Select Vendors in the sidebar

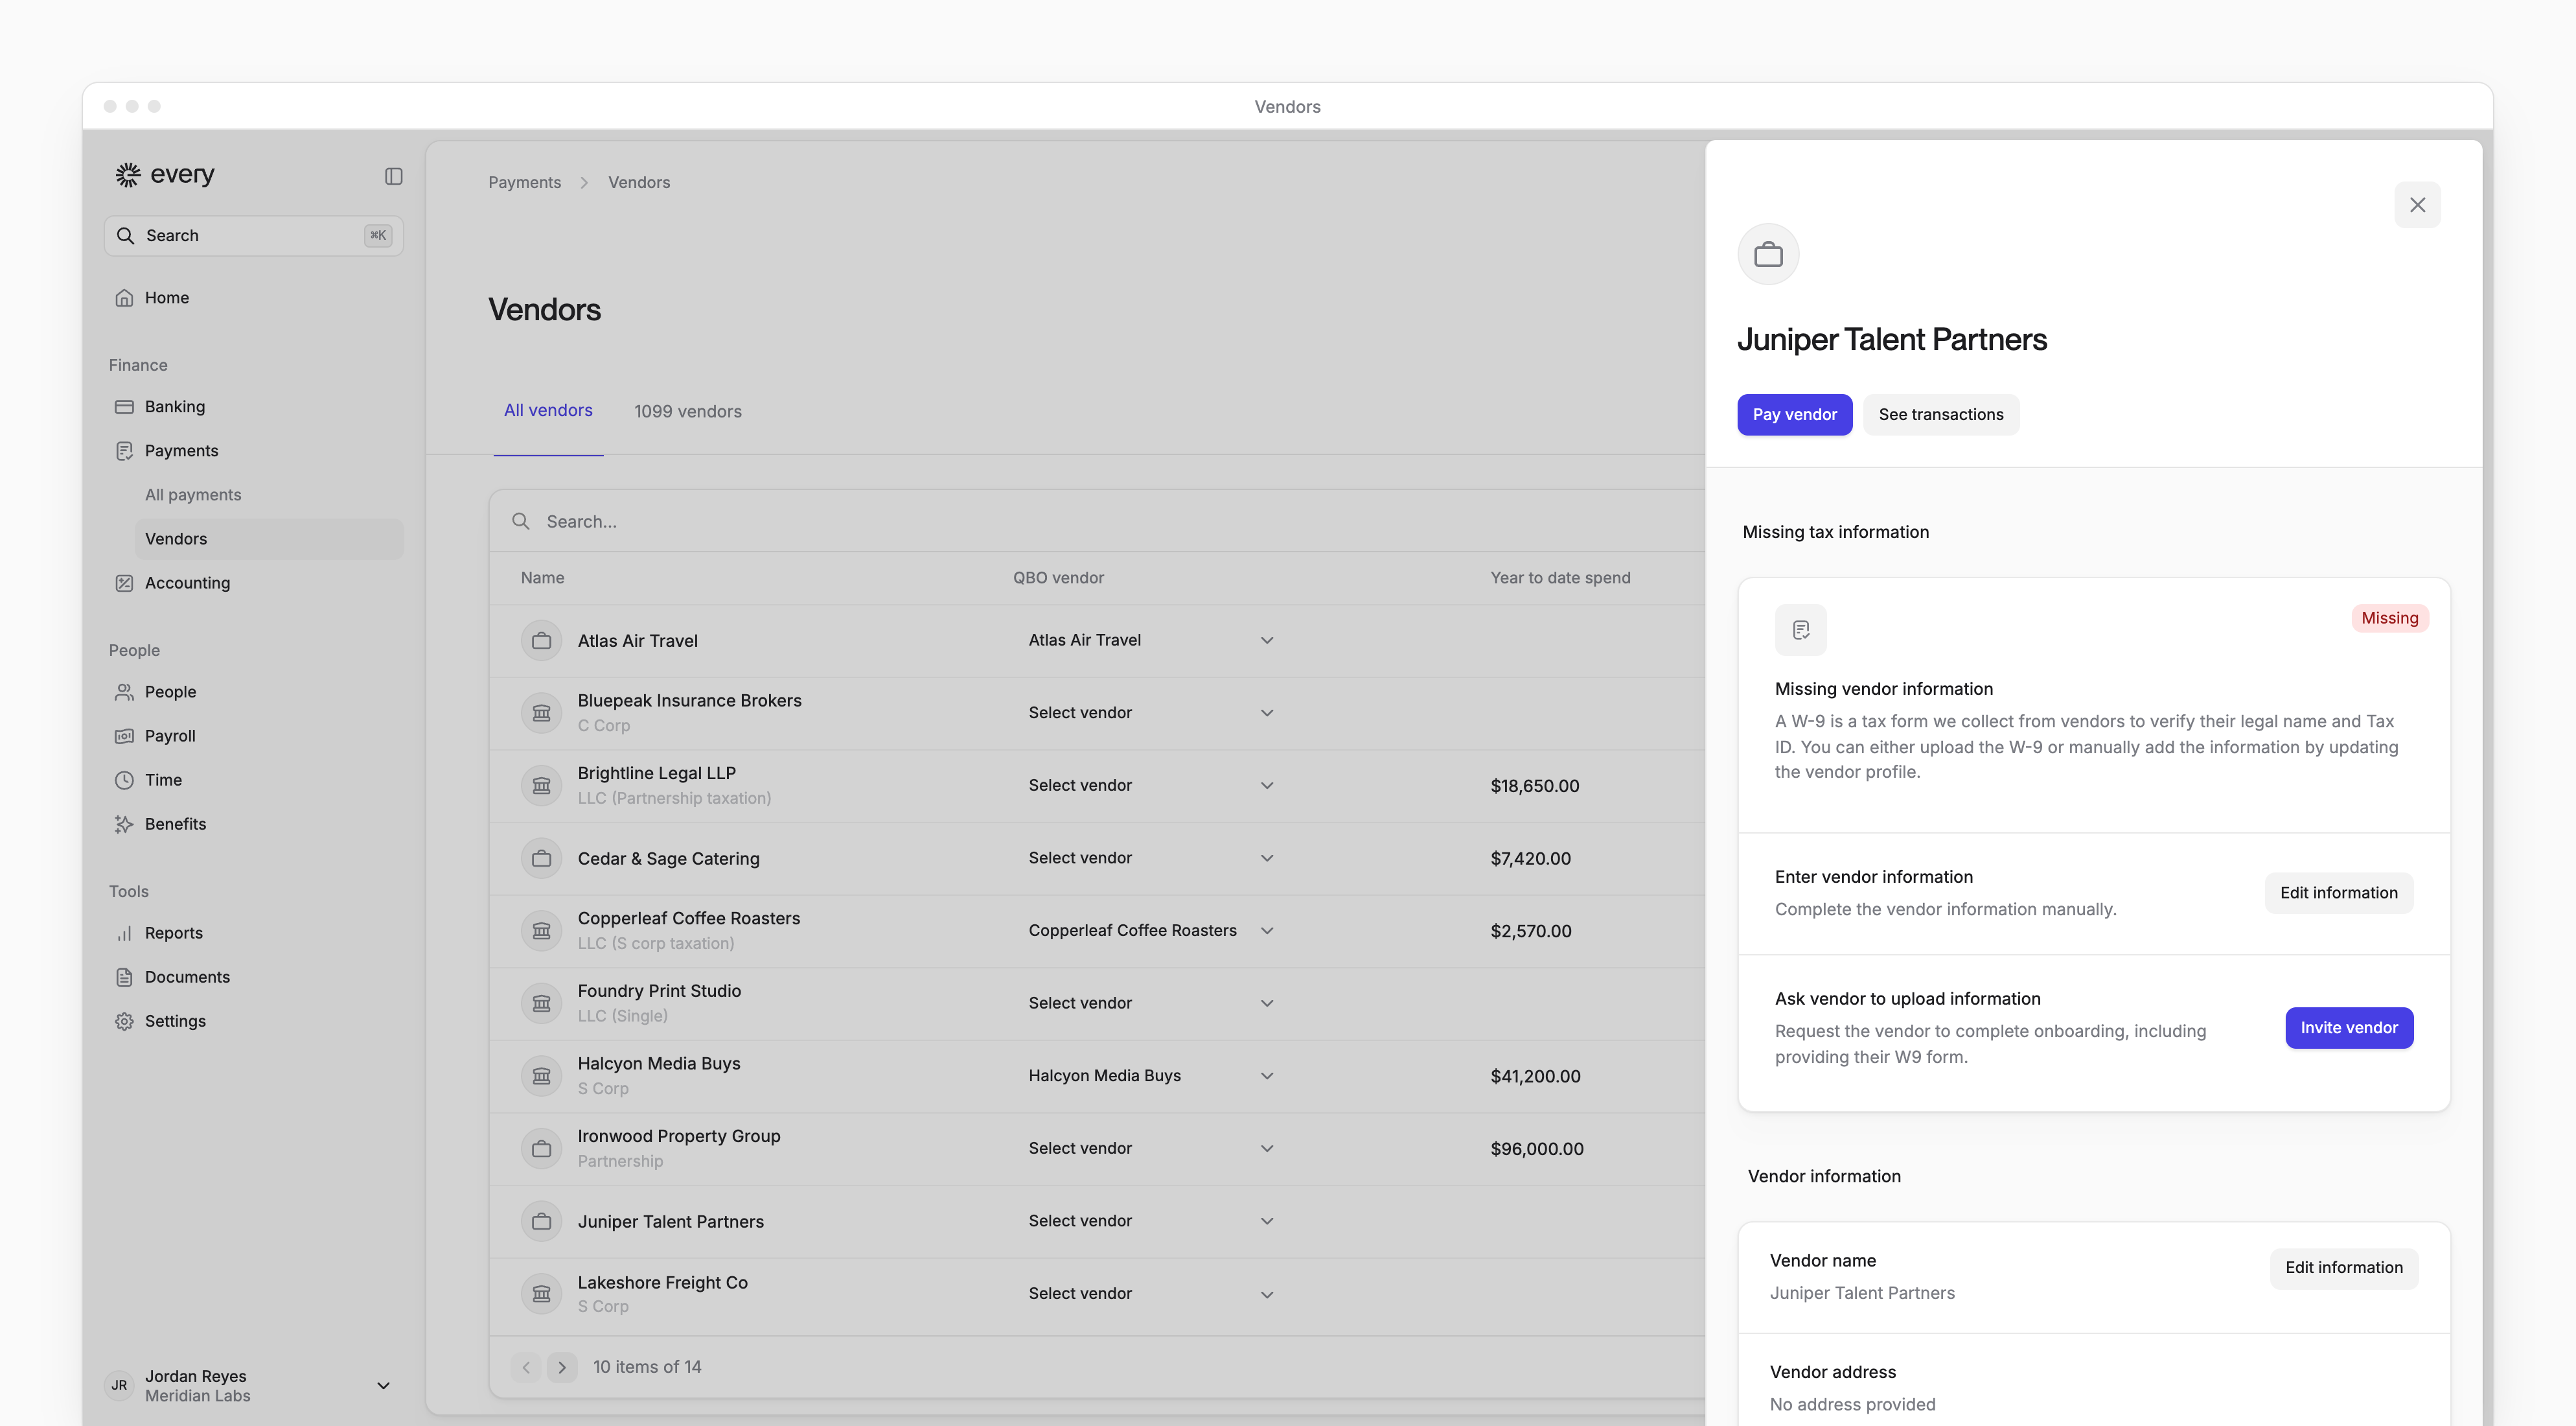269,539
